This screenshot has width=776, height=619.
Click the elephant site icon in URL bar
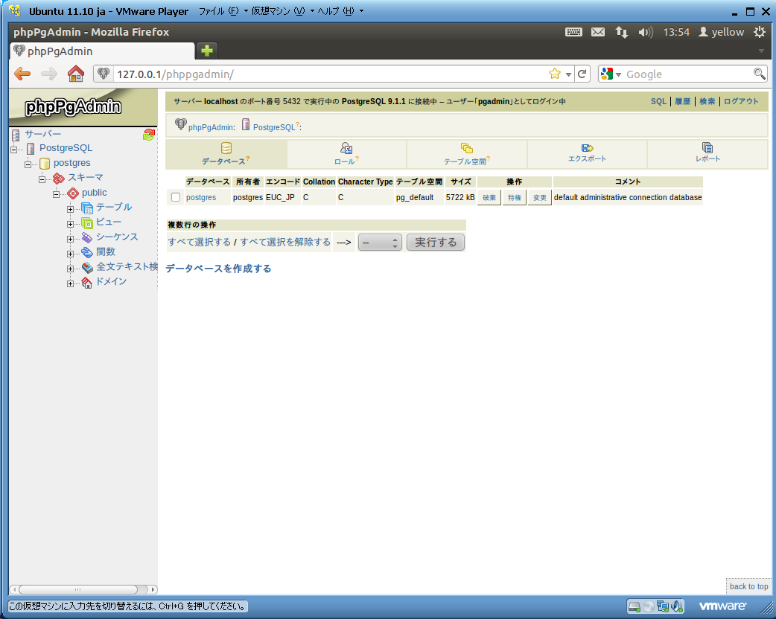(x=103, y=74)
